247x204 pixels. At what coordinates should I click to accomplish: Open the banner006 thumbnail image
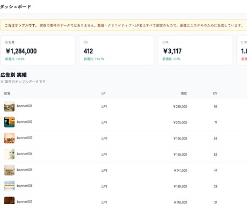click(x=9, y=186)
